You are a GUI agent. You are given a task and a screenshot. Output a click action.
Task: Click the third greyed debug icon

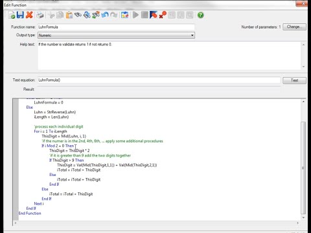click(x=189, y=15)
